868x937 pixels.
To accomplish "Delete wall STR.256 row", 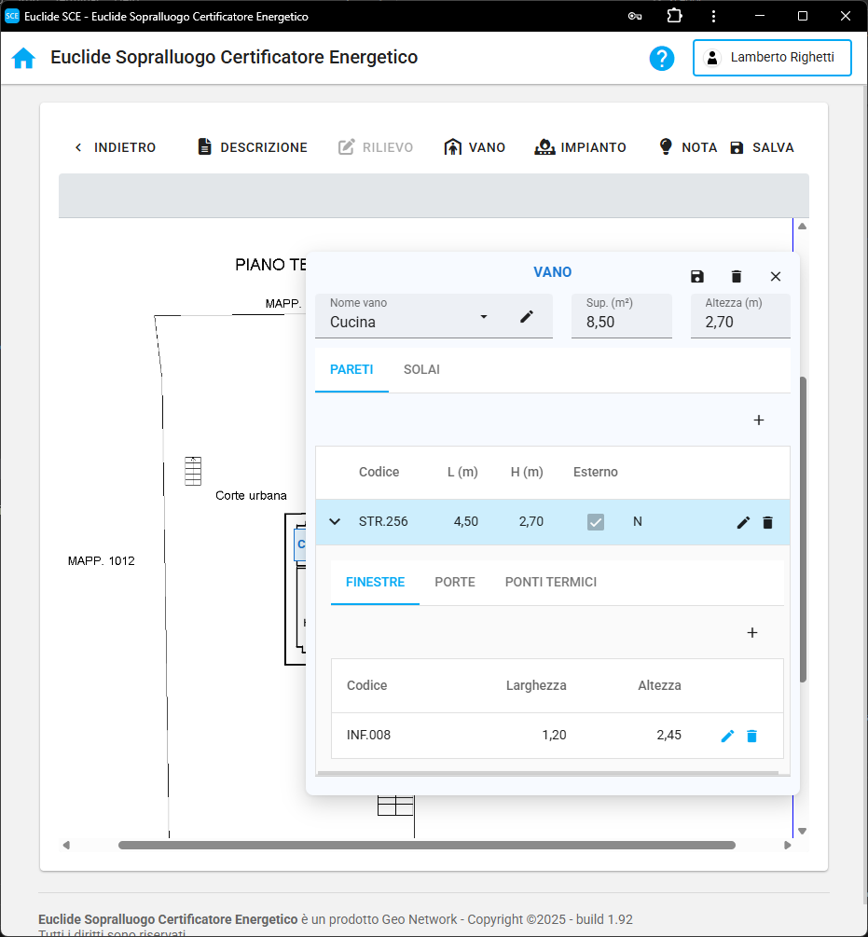I will [767, 522].
